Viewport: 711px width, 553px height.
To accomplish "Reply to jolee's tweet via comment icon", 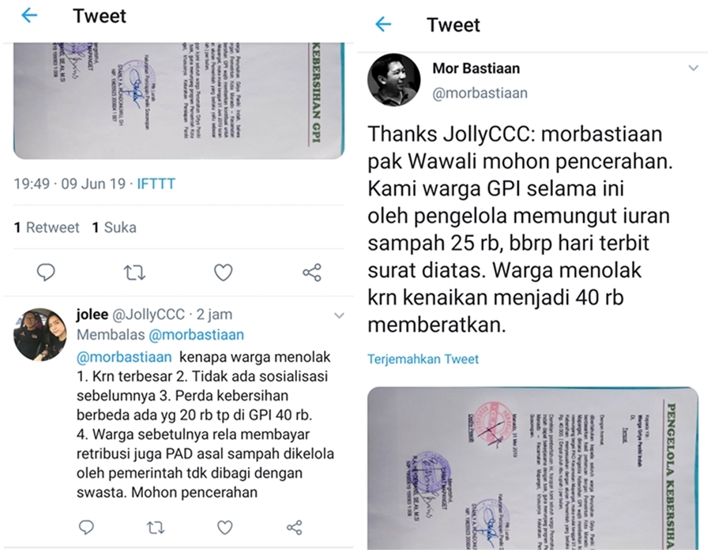I will tap(86, 527).
